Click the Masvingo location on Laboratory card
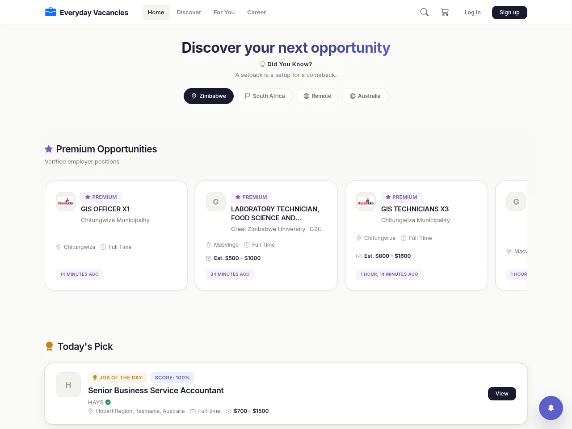 click(226, 245)
